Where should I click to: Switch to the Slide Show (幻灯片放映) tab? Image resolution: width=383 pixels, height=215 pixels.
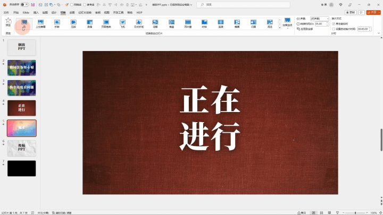click(85, 12)
